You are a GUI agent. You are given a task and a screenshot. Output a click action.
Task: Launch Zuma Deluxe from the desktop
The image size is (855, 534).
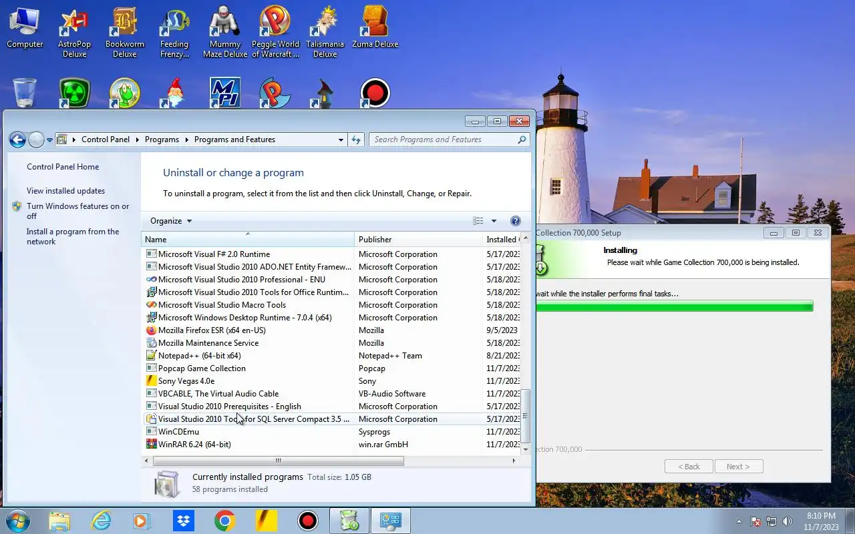point(375,28)
